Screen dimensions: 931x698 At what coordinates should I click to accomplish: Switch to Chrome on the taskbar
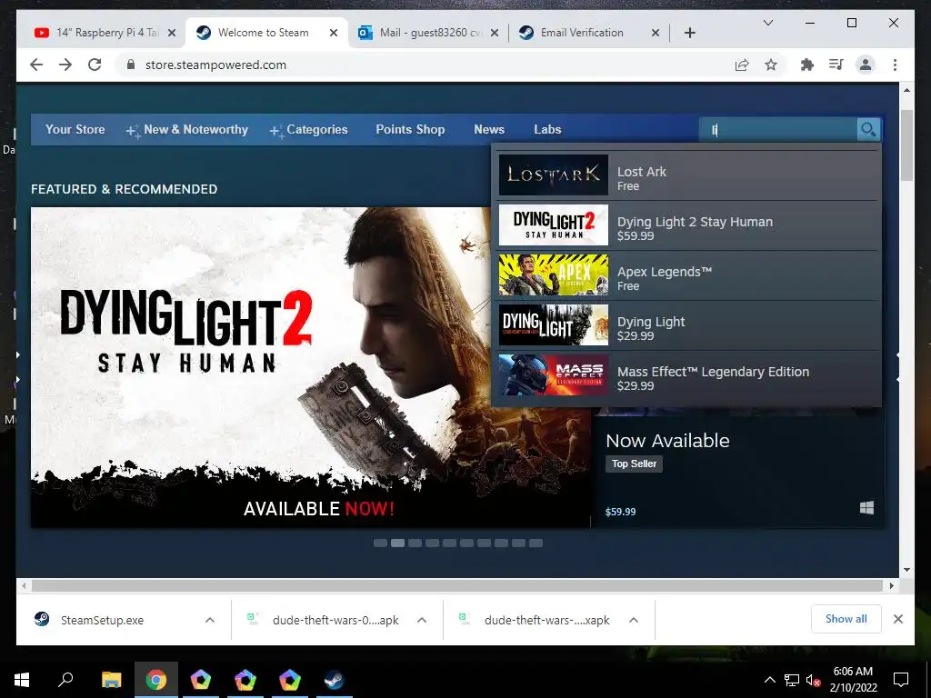155,680
